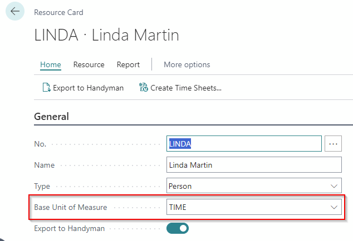The image size is (353, 241).
Task: Click the Base Unit of Measure chevron
Action: 334,207
